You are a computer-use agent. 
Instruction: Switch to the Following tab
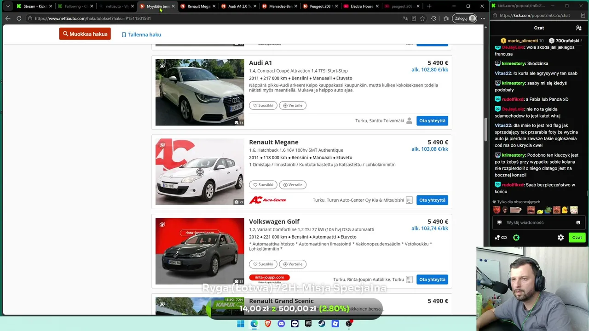pyautogui.click(x=76, y=6)
